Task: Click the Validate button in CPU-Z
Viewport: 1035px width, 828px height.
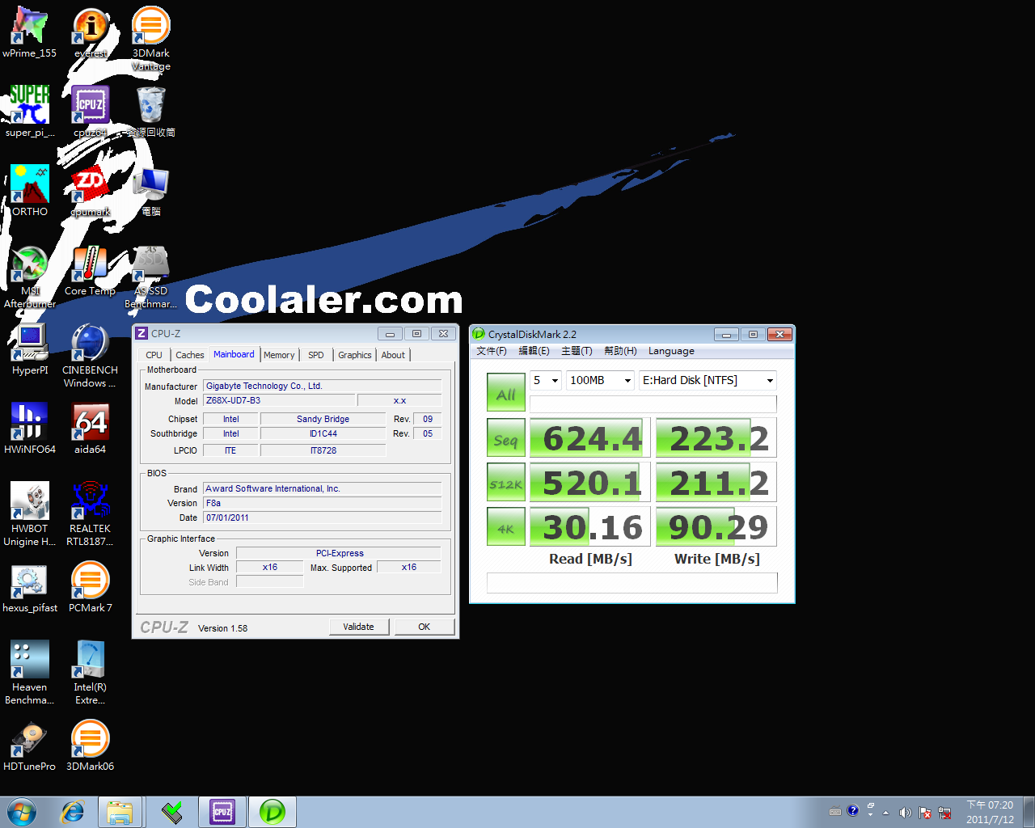Action: [359, 627]
